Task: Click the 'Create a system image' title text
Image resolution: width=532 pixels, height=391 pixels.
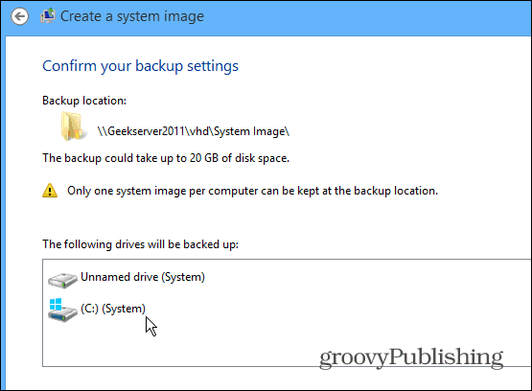Action: click(x=132, y=16)
